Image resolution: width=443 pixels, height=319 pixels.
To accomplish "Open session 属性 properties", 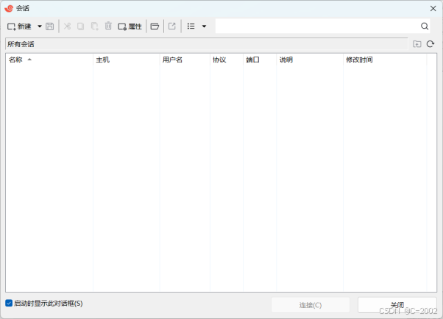I will click(130, 26).
